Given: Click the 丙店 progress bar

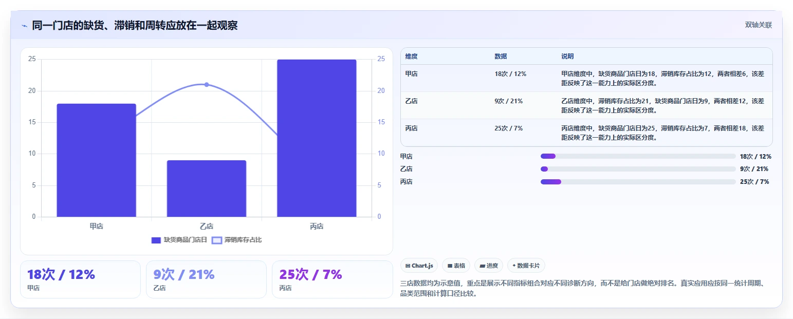Looking at the screenshot, I should pos(638,182).
